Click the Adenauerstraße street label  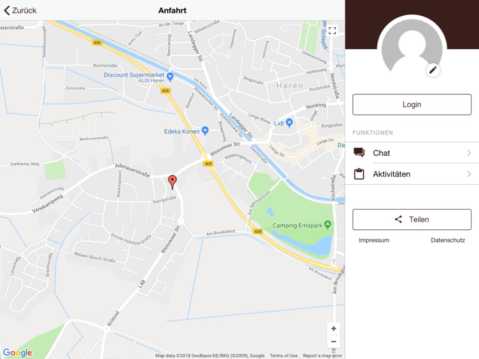(x=133, y=170)
